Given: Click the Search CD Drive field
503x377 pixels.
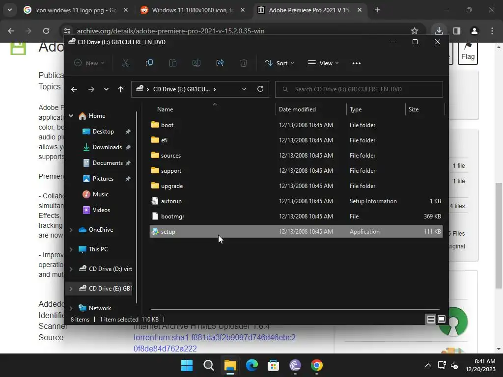Looking at the screenshot, I should [x=359, y=89].
